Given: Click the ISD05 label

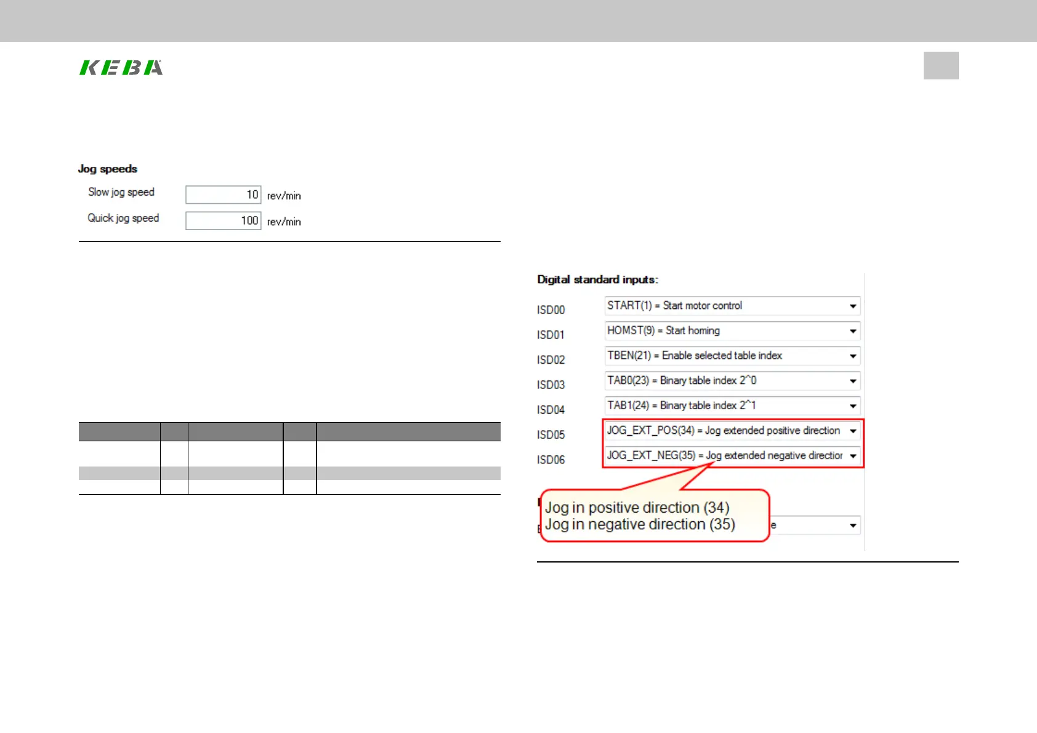Looking at the screenshot, I should tap(551, 435).
